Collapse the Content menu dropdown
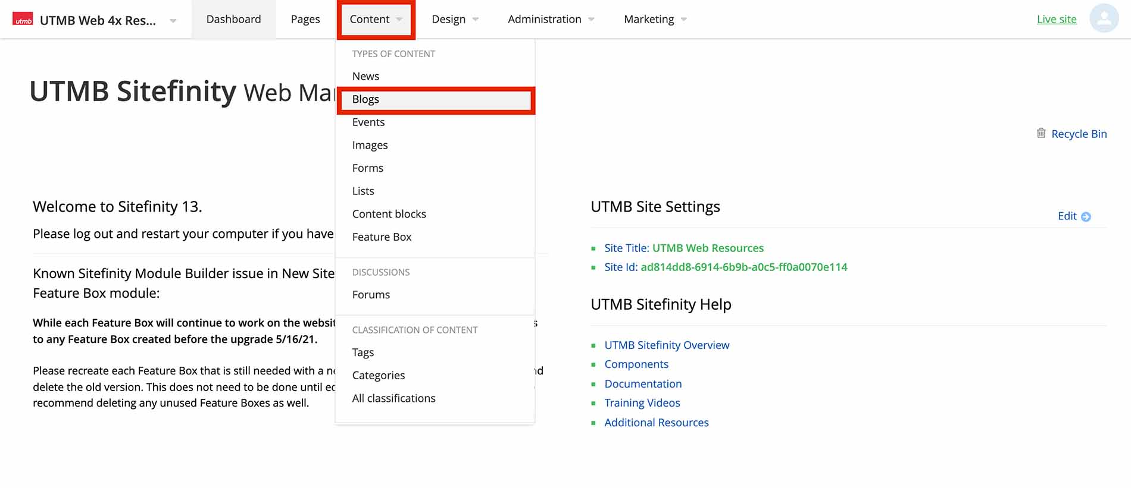This screenshot has height=488, width=1131. pos(376,20)
